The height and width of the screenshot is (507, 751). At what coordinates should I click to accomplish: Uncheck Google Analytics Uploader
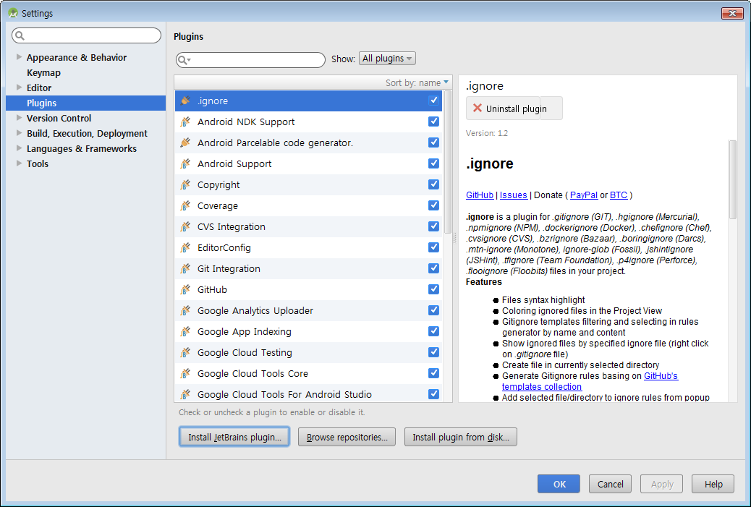433,310
